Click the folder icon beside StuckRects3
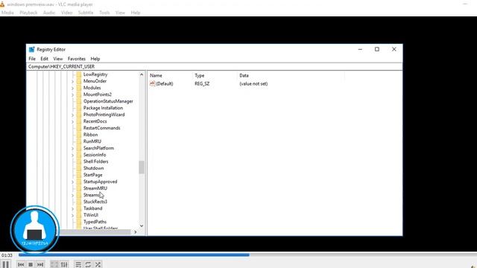477x268 pixels. point(79,202)
